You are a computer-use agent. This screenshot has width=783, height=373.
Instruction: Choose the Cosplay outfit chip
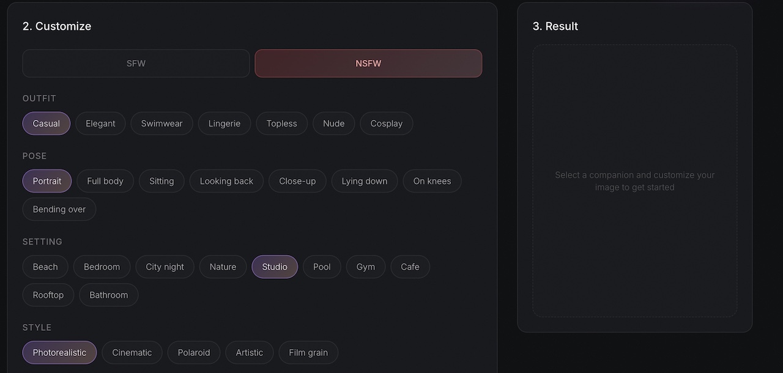[x=386, y=124]
